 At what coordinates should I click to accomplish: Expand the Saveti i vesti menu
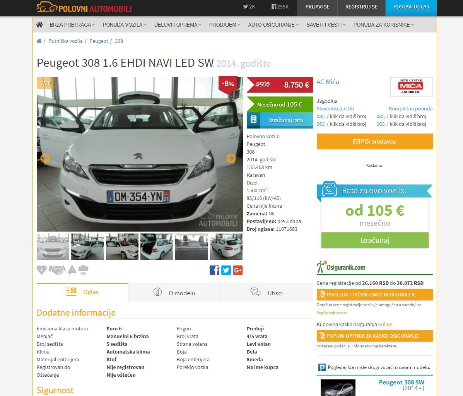coord(326,25)
